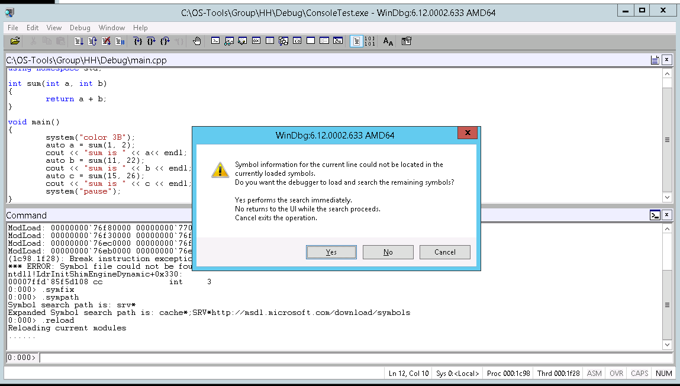Click the Stop Debugging toolbar icon
Viewport: 680px width, 386px height.
pyautogui.click(x=106, y=41)
